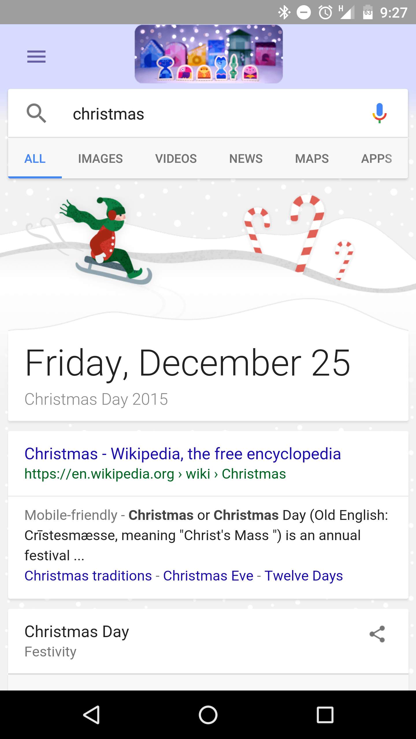Tap the magnifying glass search icon
This screenshot has width=416, height=739.
pyautogui.click(x=36, y=113)
